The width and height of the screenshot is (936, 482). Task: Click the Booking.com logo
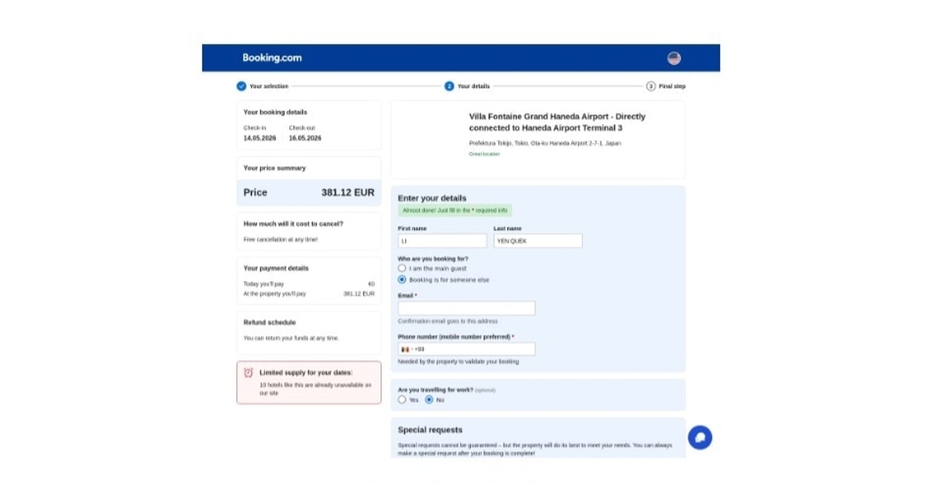pos(271,58)
